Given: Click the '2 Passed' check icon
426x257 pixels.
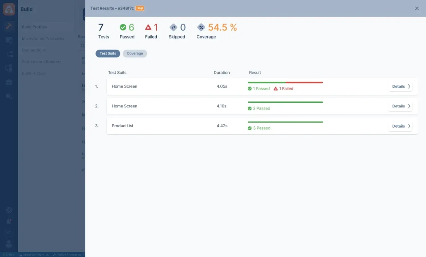Looking at the screenshot, I should (250, 108).
